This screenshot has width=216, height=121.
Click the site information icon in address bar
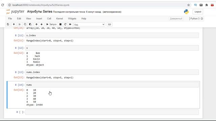(x=9, y=5)
